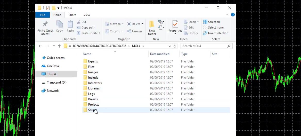Switch to the View ribbon tab
301x136 pixels.
pyautogui.click(x=87, y=15)
